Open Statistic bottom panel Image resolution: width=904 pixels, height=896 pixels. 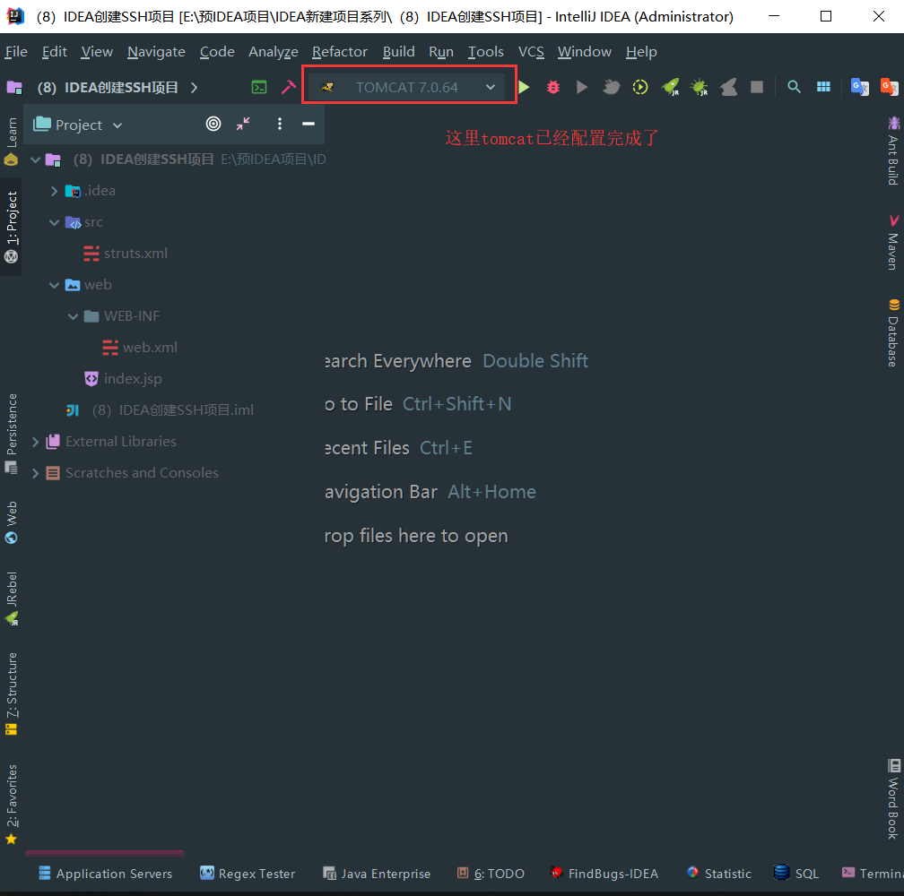[x=719, y=874]
